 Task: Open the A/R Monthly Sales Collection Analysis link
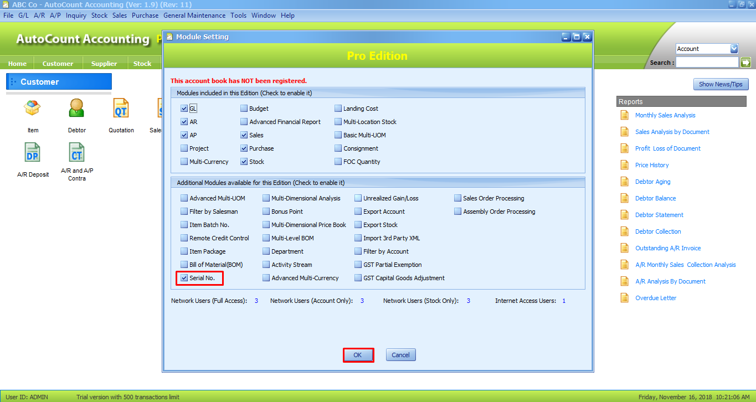coord(686,265)
